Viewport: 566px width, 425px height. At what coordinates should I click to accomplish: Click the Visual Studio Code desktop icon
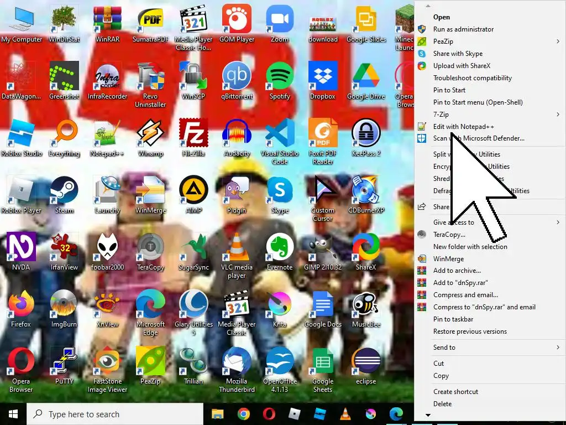tap(280, 142)
